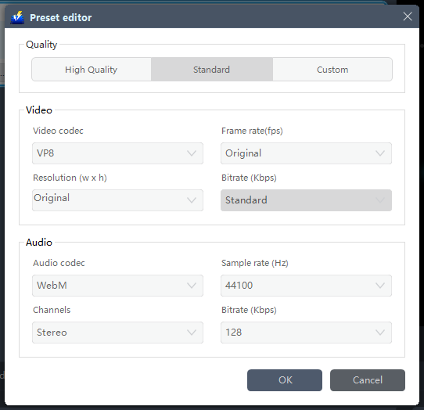
Task: Open the Video codec VP8 dropdown
Action: (x=117, y=153)
